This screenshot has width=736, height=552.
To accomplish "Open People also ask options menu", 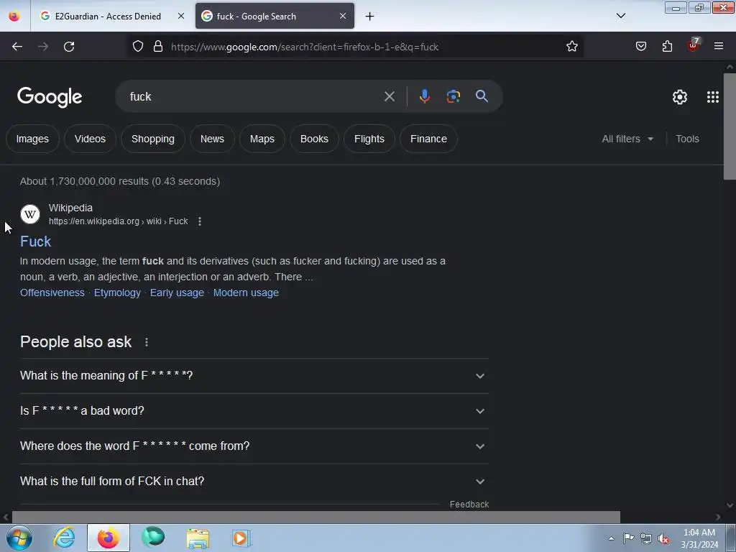I will click(147, 342).
